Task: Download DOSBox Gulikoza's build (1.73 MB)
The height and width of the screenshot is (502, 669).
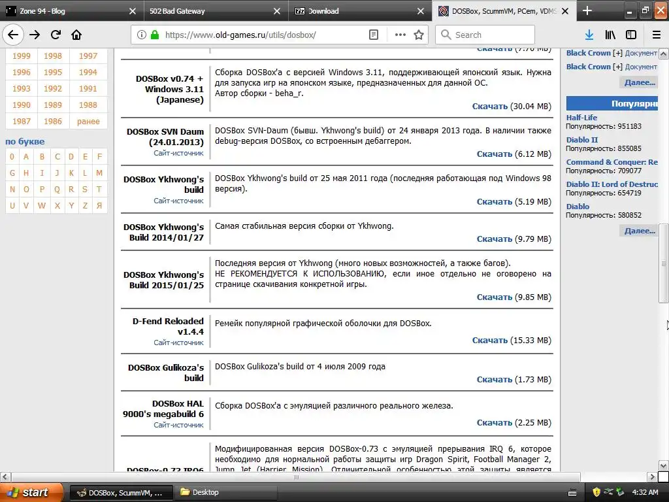Action: pyautogui.click(x=495, y=380)
